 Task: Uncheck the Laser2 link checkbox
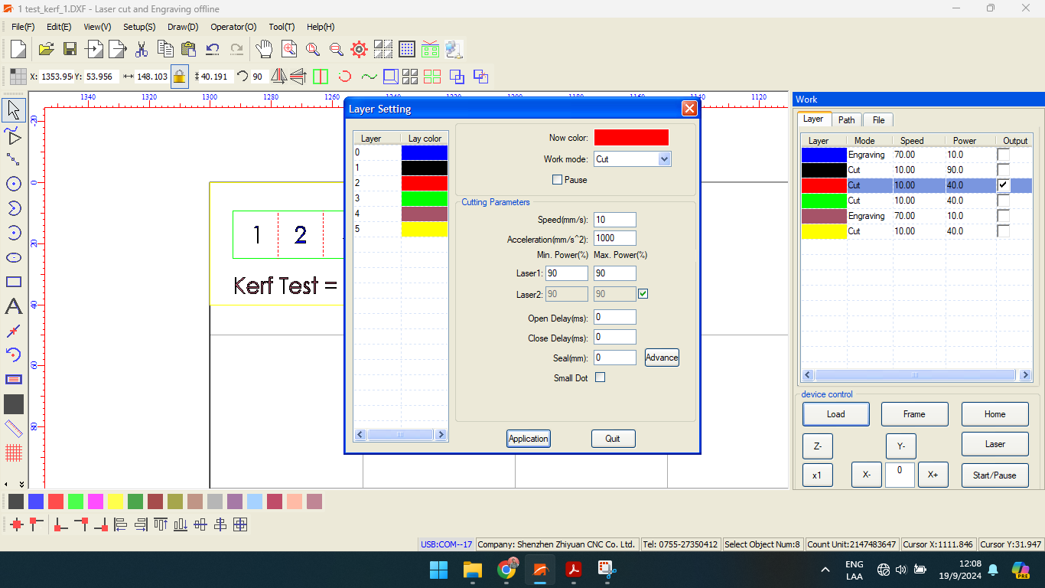pos(643,293)
